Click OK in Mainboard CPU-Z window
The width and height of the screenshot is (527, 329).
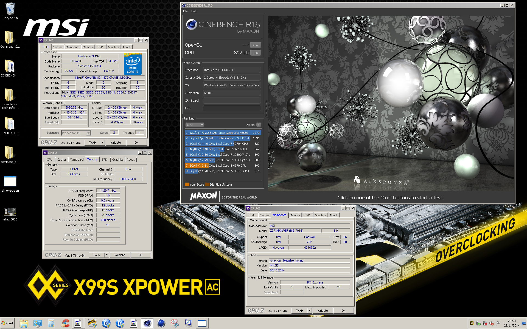pyautogui.click(x=343, y=311)
